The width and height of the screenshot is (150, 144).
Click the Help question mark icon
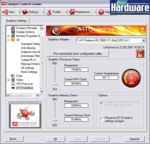click(x=101, y=12)
